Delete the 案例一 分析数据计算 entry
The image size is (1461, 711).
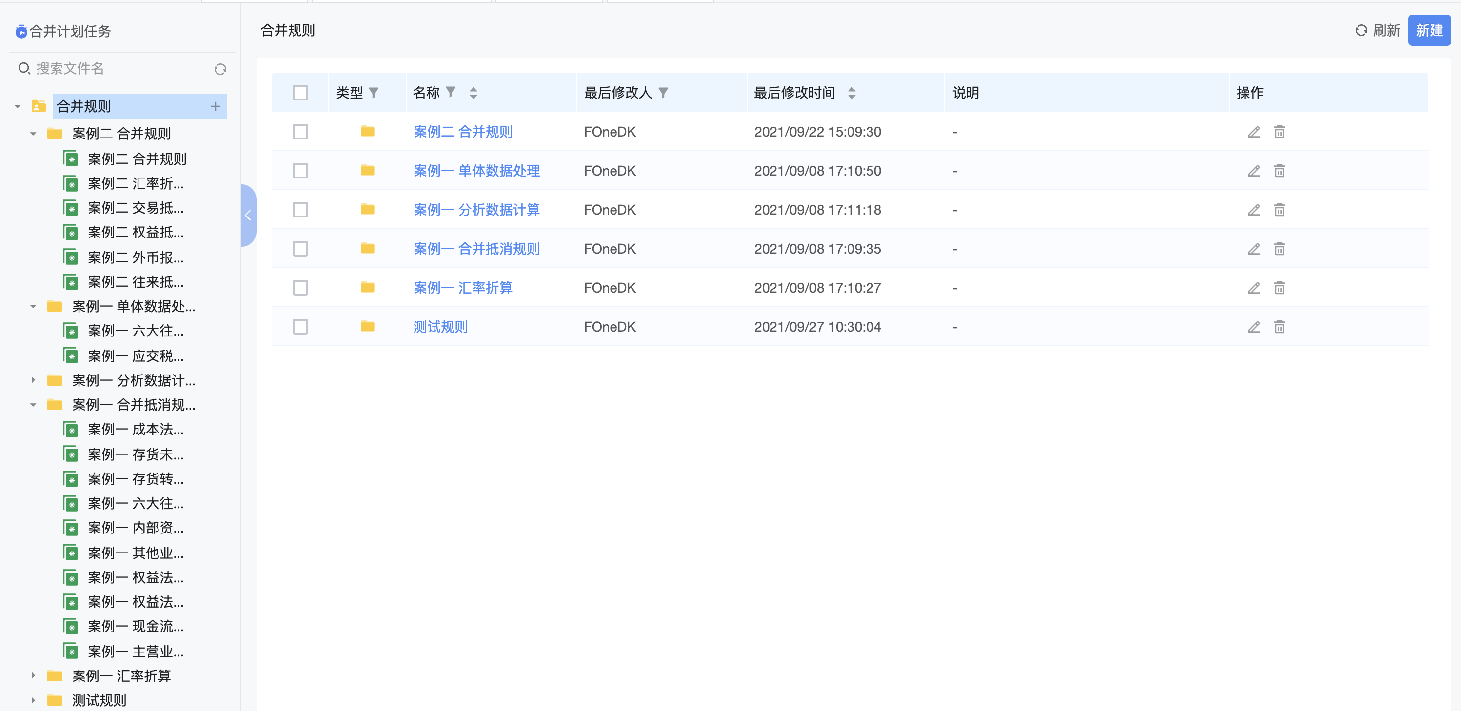click(x=1280, y=210)
